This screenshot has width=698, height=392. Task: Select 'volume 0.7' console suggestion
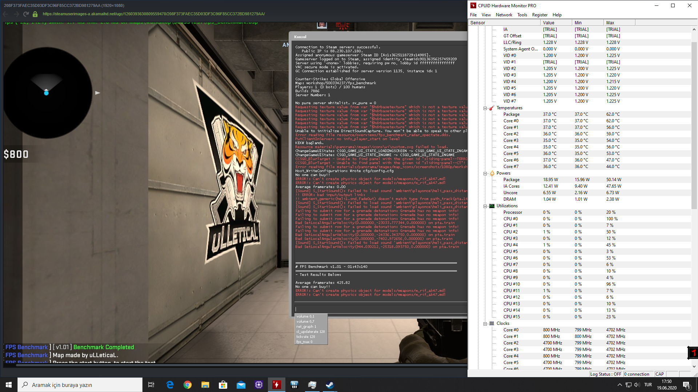311,322
